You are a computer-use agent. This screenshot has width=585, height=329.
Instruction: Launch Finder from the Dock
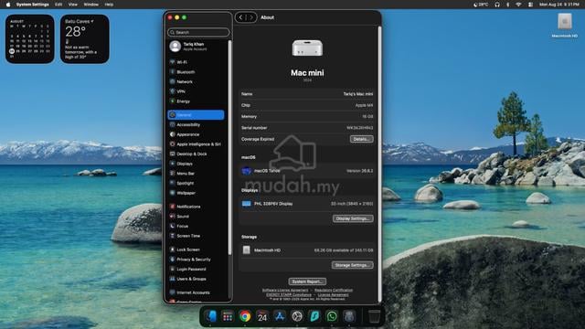pos(211,316)
